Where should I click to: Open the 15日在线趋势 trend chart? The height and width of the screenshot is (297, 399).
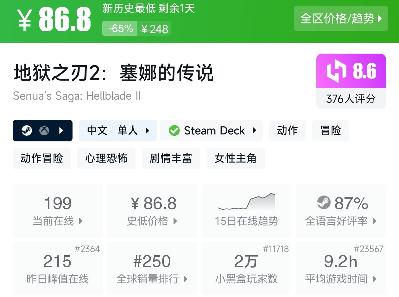246,211
